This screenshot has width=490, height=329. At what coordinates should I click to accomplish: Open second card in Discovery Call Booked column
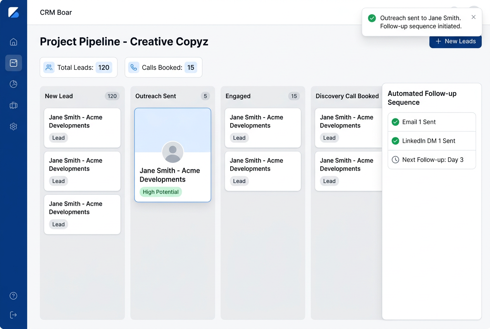click(349, 171)
